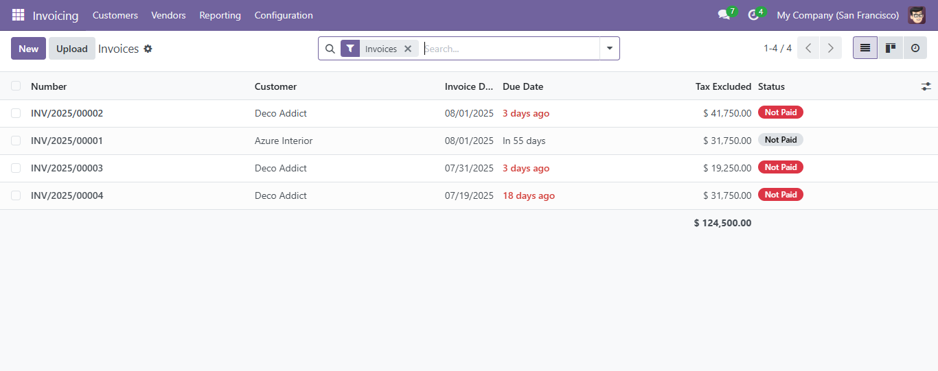Open optional columns adjust icon
This screenshot has height=371, width=938.
[x=926, y=86]
